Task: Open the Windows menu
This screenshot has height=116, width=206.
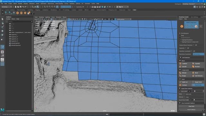Action: [32, 4]
